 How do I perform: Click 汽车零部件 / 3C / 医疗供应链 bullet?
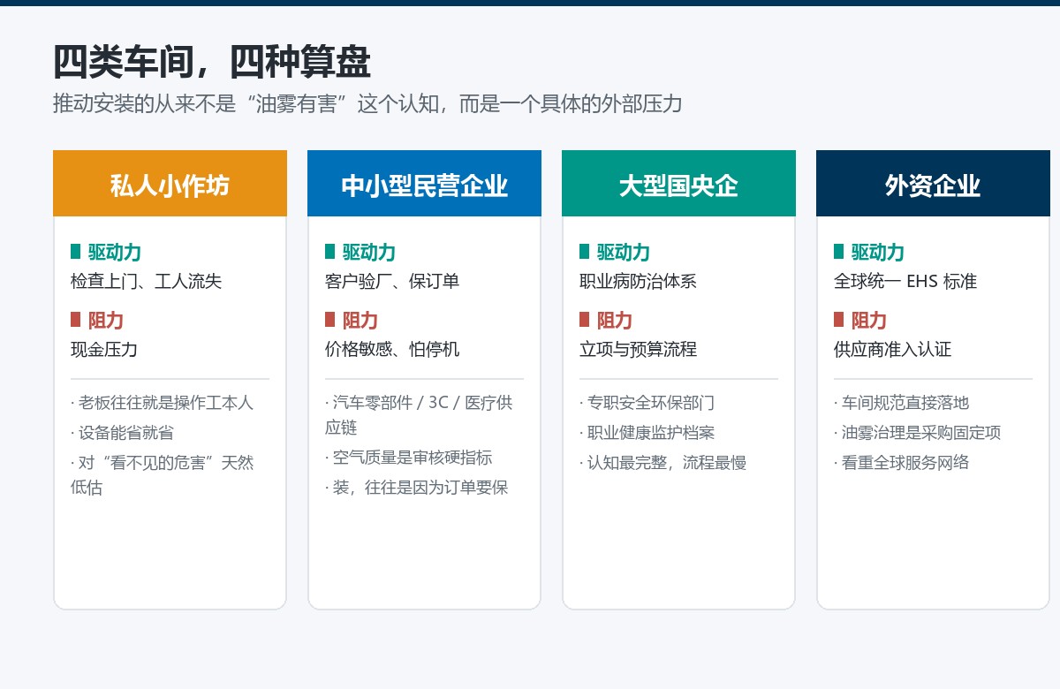coord(419,415)
